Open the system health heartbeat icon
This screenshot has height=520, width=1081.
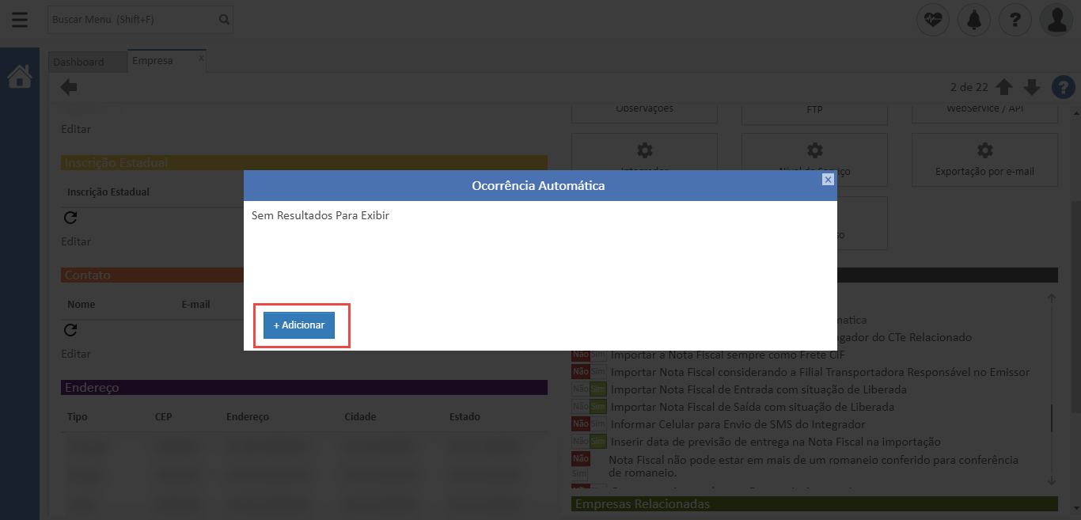[933, 20]
